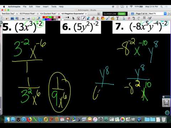Click the Start ExpressPoll green icon
Screen dimensions: 171x128
point(33,18)
